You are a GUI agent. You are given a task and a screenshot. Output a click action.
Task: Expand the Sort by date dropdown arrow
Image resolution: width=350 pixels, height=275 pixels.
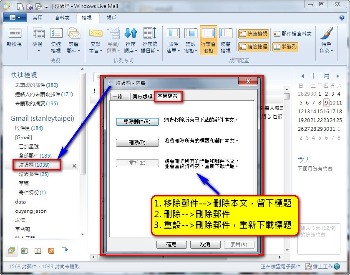point(158,51)
